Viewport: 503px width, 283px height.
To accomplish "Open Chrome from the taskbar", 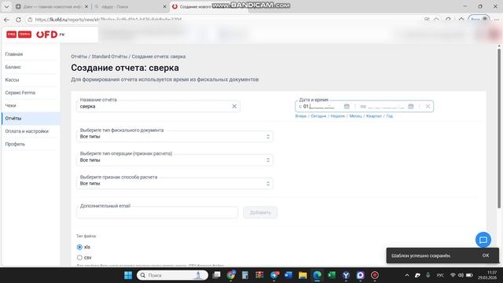I will [230, 275].
